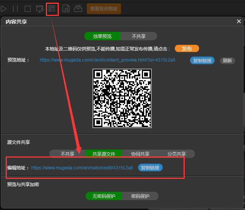This screenshot has height=210, width=245.
Task: Copy edit address with 复制链接 button
Action: (x=150, y=167)
